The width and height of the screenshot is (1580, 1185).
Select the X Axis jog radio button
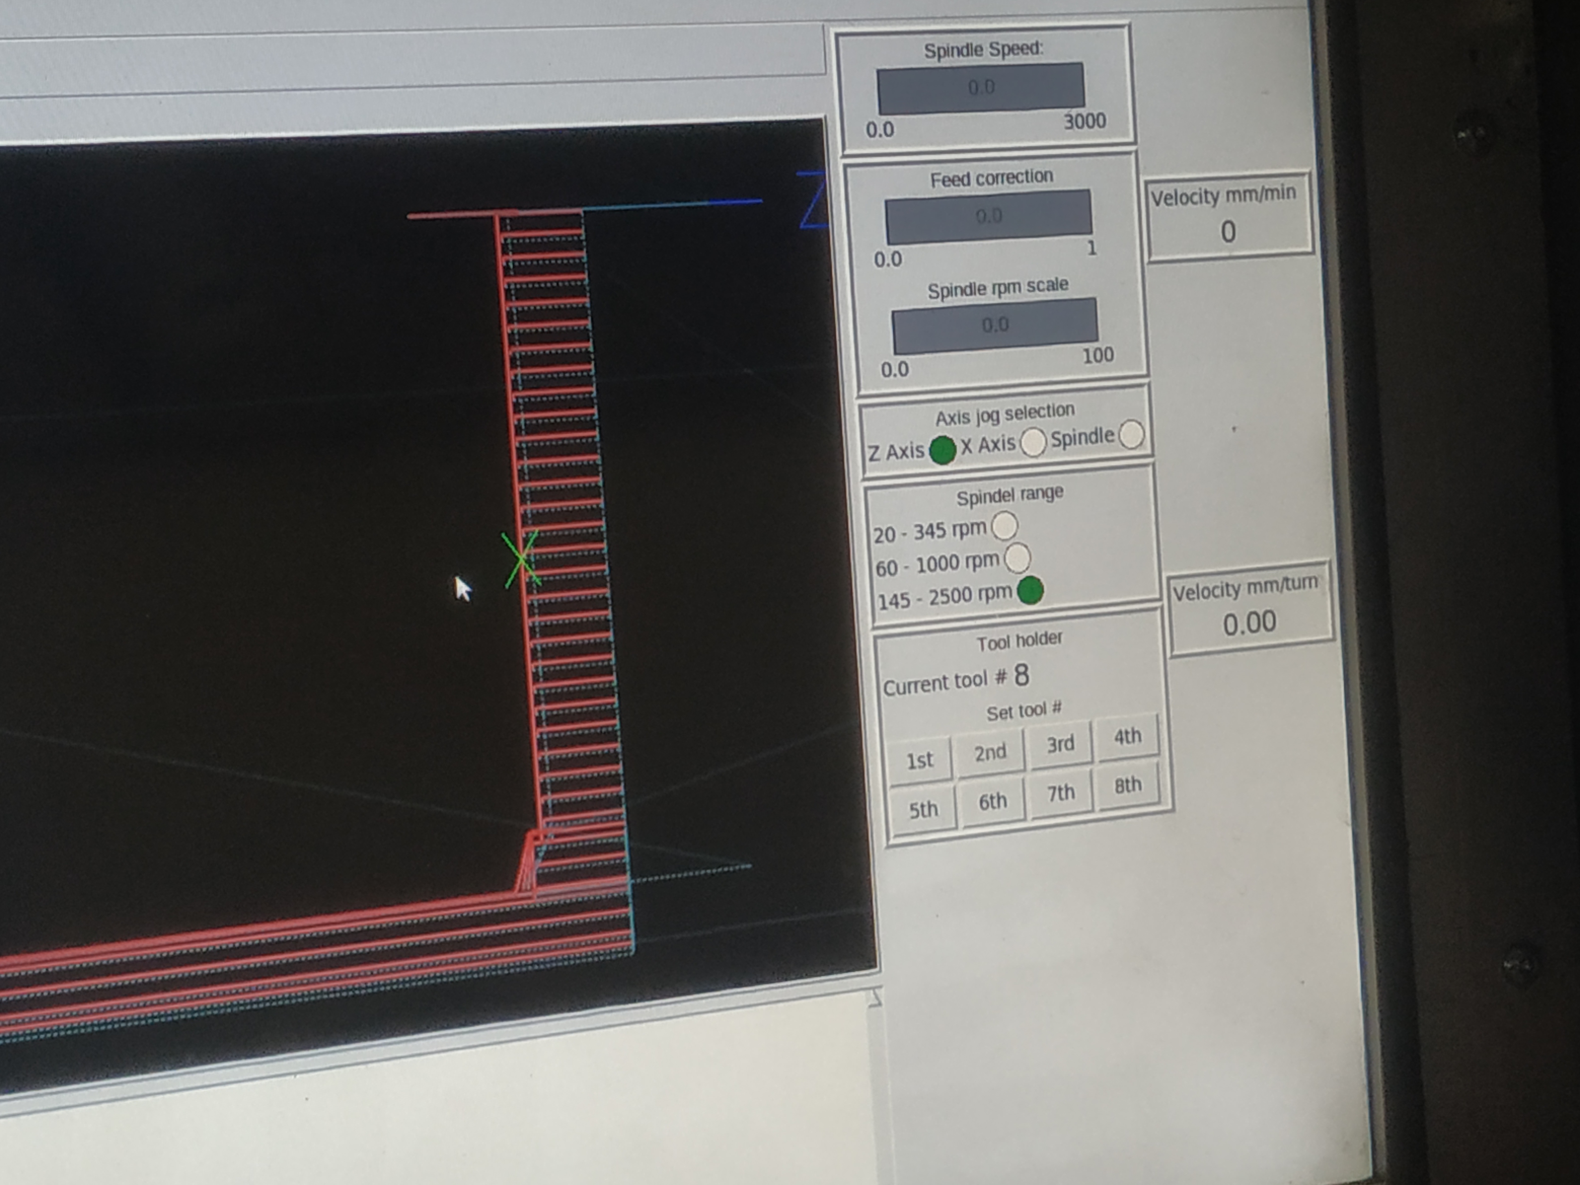click(x=1033, y=442)
